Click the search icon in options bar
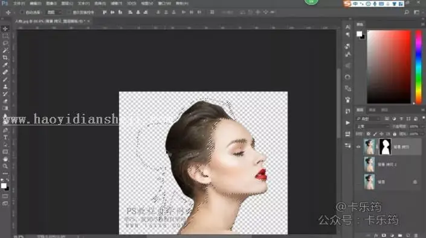This screenshot has height=238, width=426. click(x=407, y=12)
